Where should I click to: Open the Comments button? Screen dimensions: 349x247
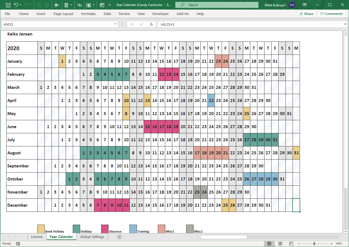pyautogui.click(x=332, y=14)
